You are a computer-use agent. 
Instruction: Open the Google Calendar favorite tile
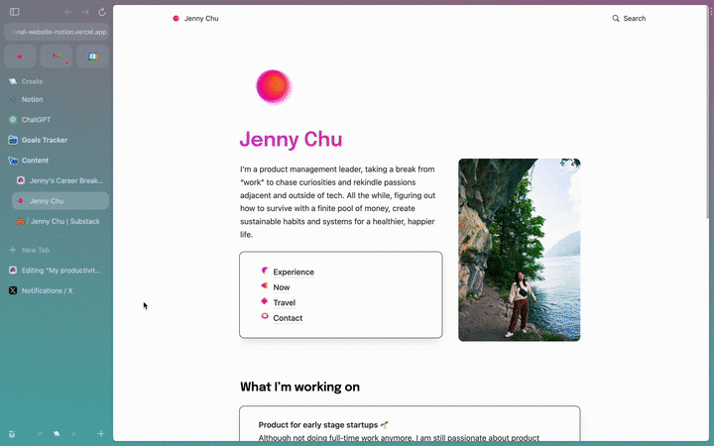[93, 56]
